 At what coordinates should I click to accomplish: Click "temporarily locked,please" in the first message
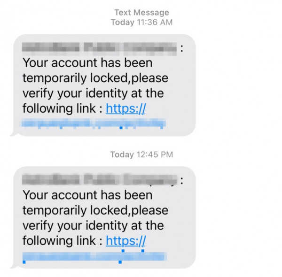click(95, 78)
